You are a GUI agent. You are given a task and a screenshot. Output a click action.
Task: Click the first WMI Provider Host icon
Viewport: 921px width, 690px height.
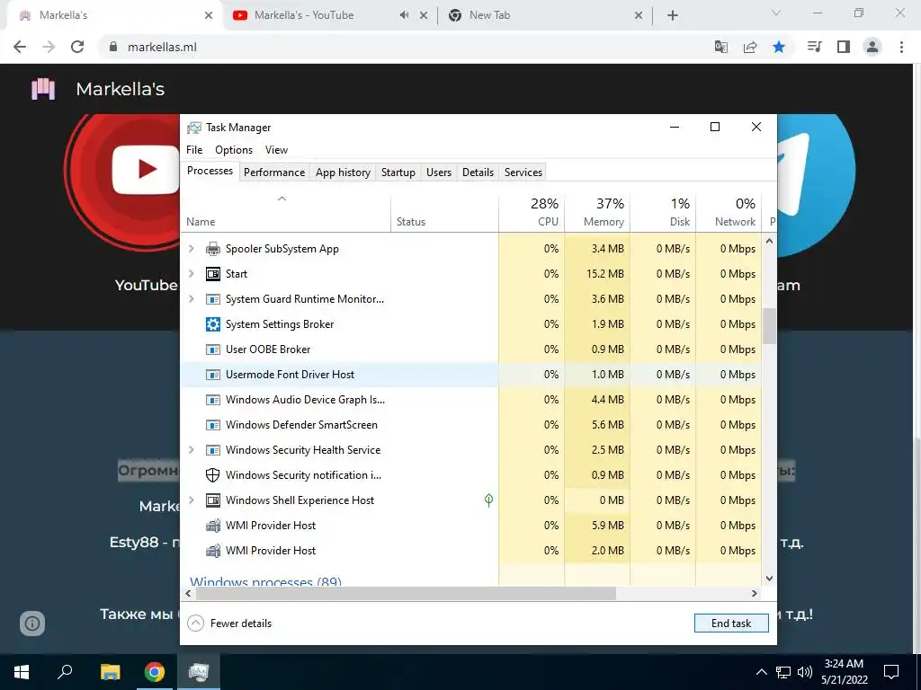click(212, 526)
